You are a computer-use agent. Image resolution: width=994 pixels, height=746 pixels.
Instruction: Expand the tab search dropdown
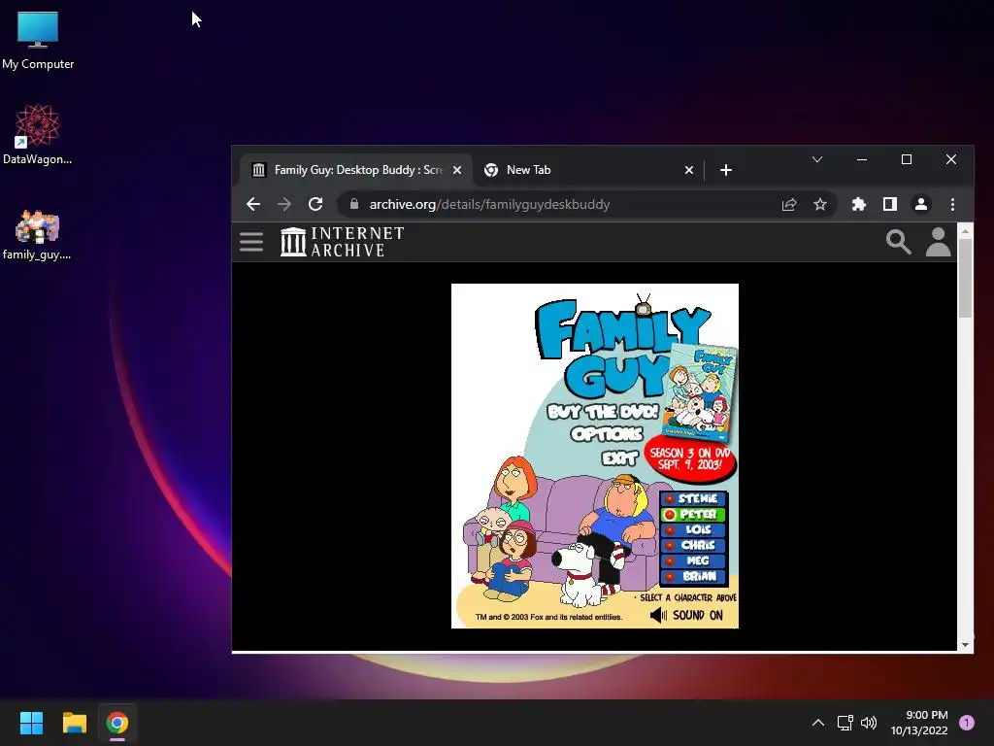click(x=817, y=159)
